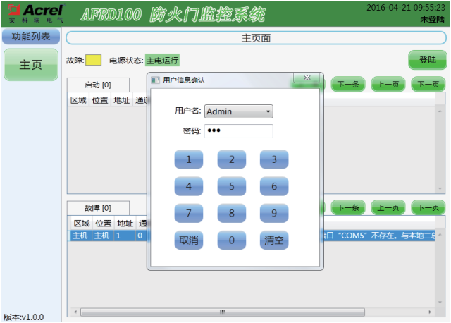Close the 用户信息确认 dialog
The width and height of the screenshot is (451, 323).
(307, 78)
